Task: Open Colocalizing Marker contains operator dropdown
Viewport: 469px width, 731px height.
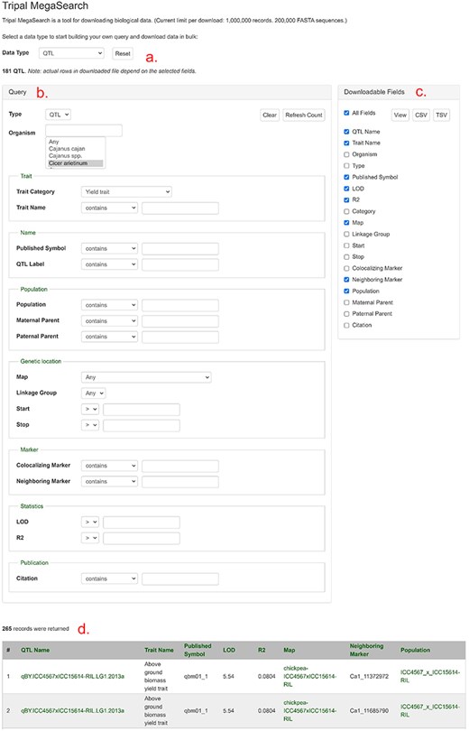Action: (x=109, y=466)
